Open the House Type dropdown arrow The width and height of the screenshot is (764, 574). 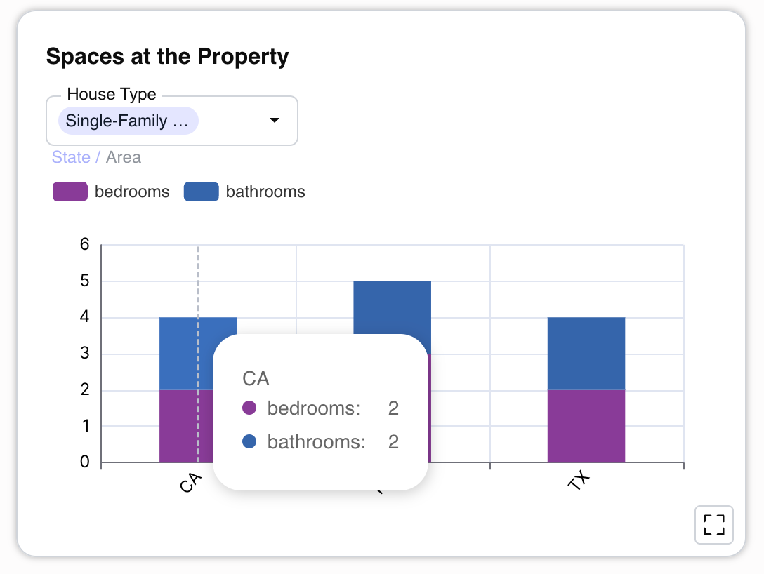click(x=274, y=120)
